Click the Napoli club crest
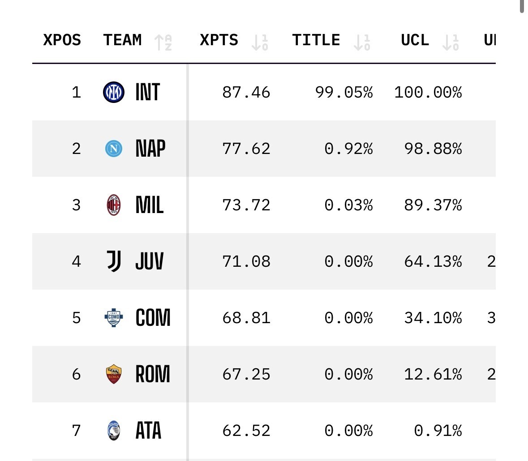Screen dimensions: 528x461 tap(114, 149)
